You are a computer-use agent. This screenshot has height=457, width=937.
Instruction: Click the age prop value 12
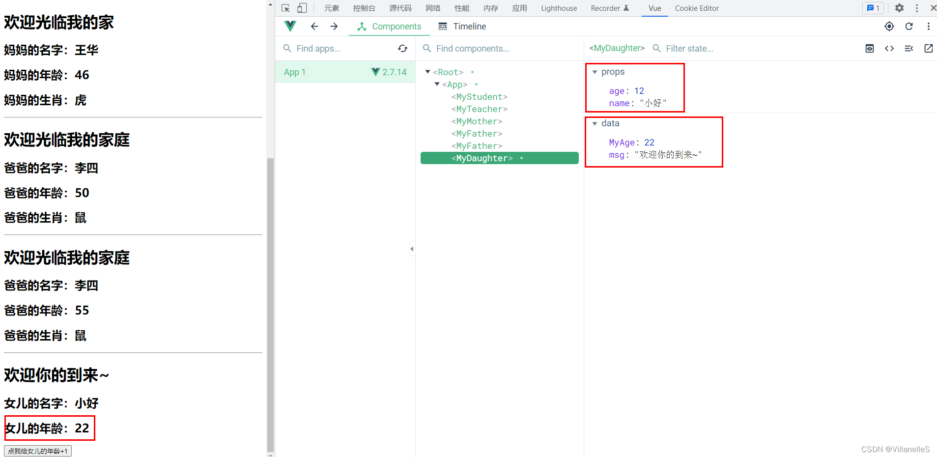(x=639, y=91)
